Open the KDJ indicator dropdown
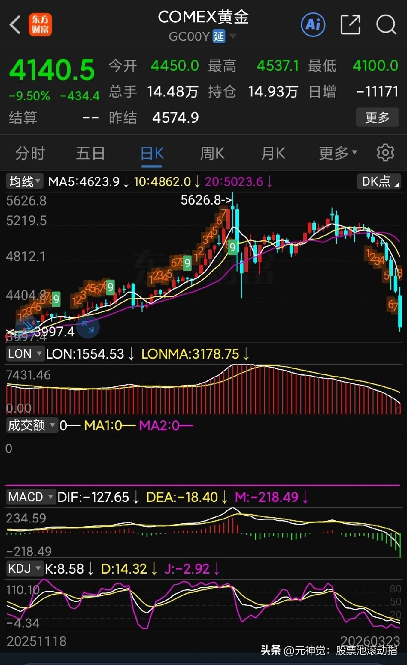Viewport: 407px width, 665px height. pos(25,569)
